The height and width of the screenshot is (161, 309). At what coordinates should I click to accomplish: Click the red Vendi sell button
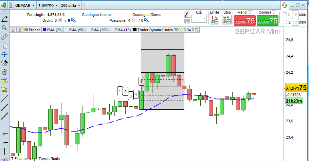(245, 21)
